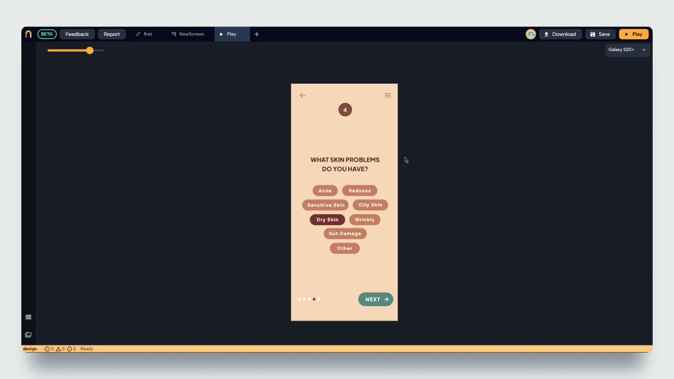Click the NEXT button in preview
Viewport: 674px width, 379px height.
[376, 299]
